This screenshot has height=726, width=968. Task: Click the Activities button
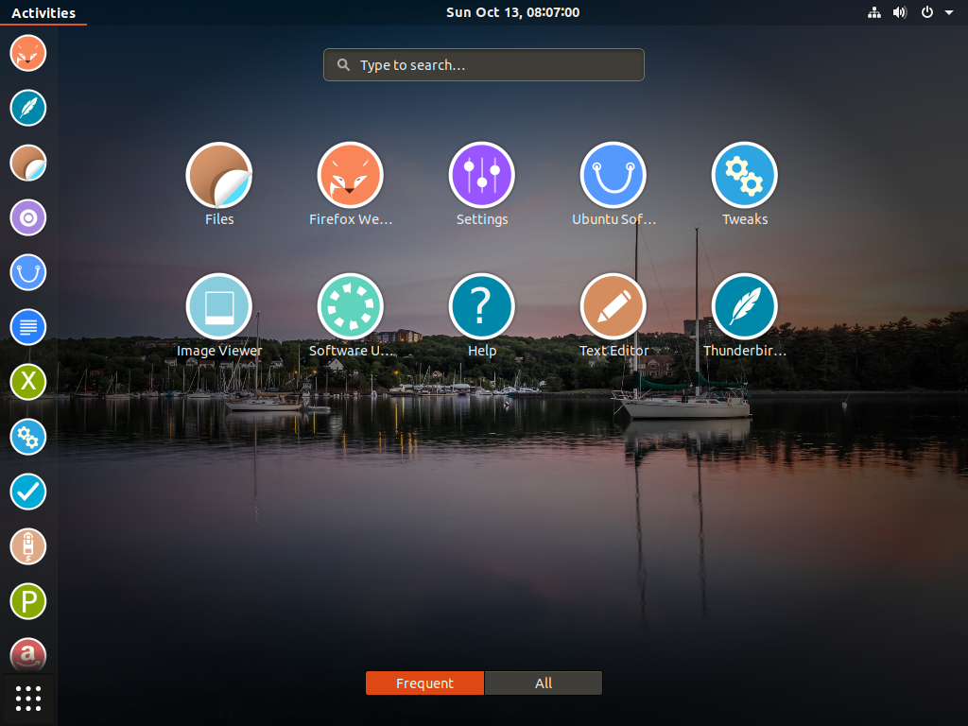(43, 12)
